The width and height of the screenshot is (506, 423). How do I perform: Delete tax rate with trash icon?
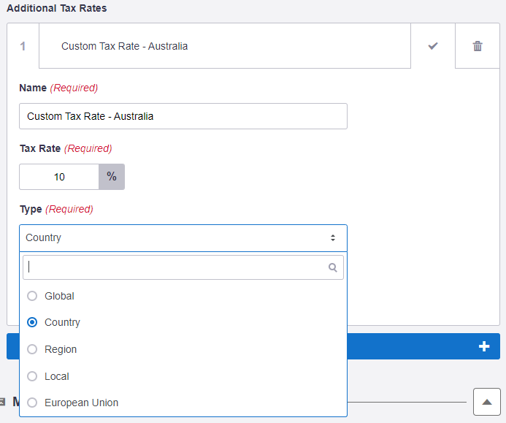tap(478, 46)
